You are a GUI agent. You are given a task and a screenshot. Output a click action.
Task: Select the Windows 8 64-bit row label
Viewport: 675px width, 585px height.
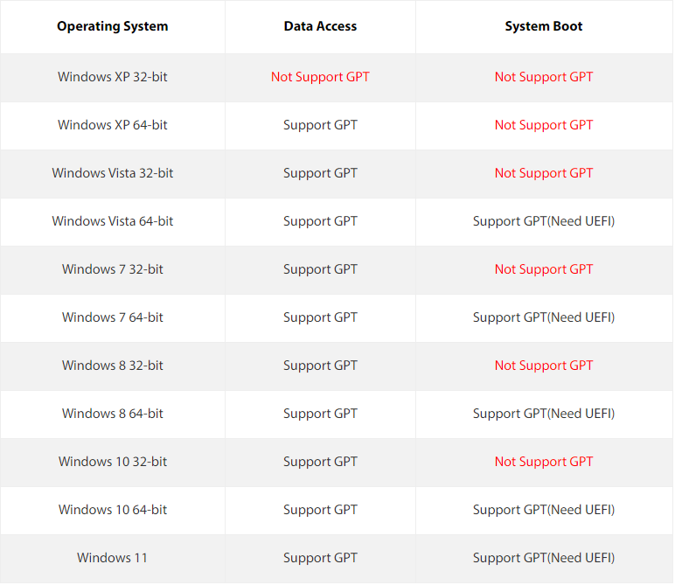pyautogui.click(x=112, y=414)
